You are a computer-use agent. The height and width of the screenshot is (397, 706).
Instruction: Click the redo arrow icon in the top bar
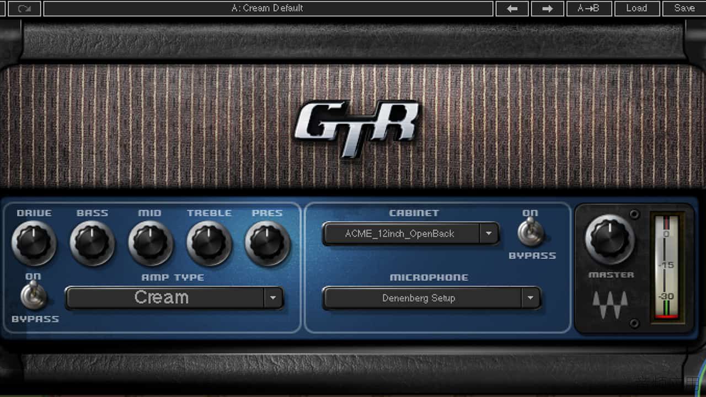24,8
